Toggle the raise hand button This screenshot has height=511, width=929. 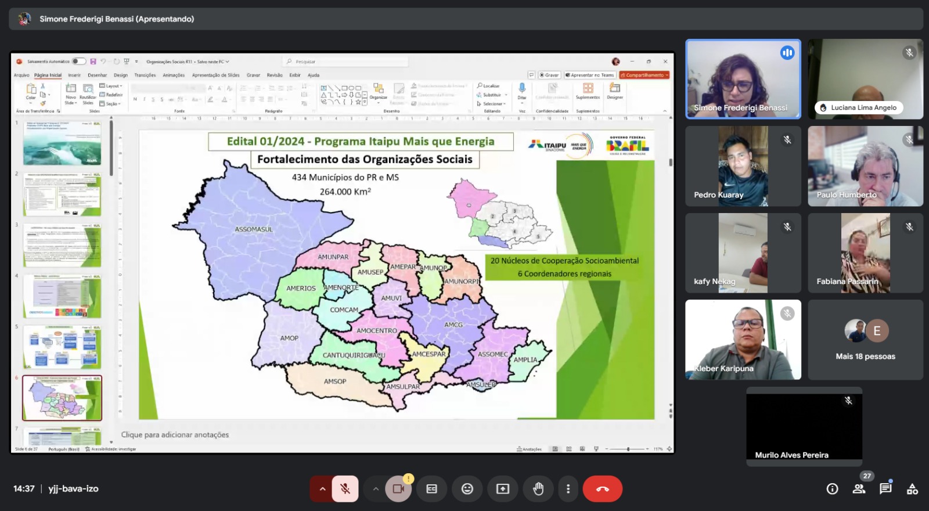[x=538, y=489]
